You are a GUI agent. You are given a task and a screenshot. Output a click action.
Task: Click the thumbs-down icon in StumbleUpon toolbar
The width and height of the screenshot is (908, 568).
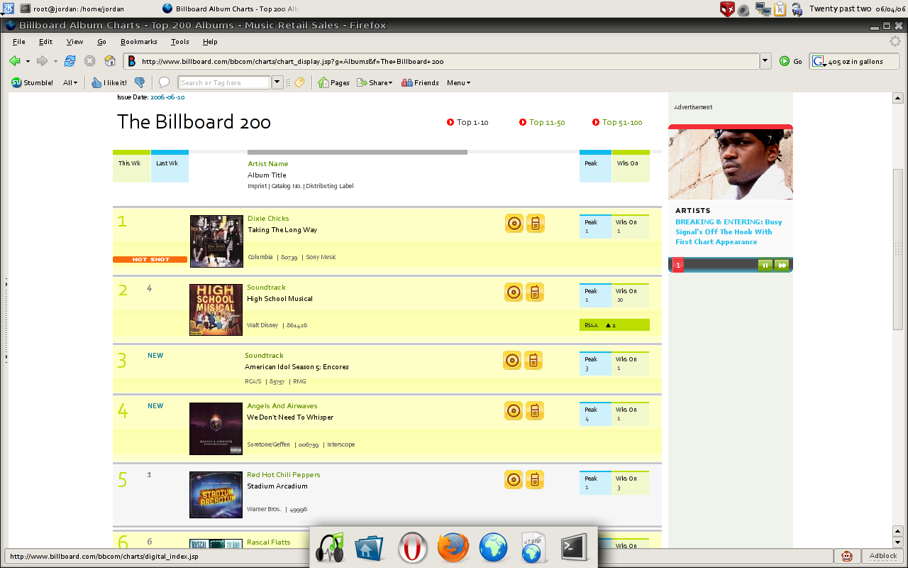click(x=140, y=82)
